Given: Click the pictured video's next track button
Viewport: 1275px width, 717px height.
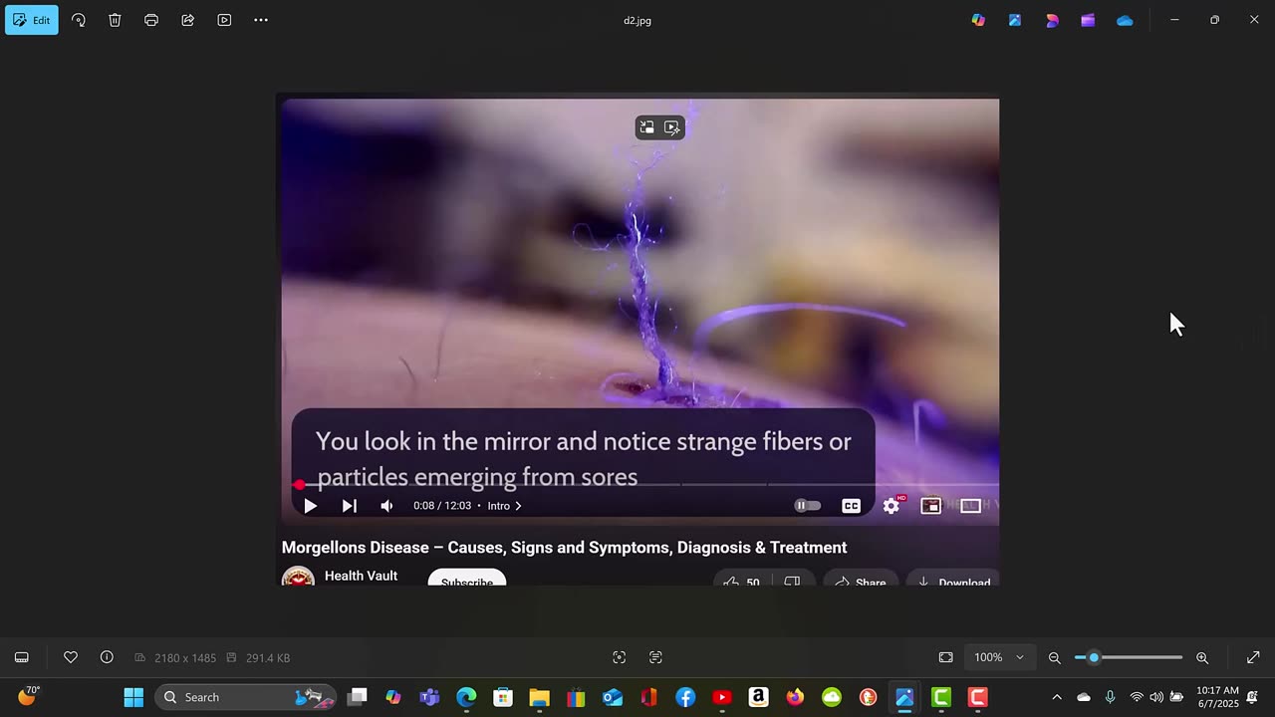Looking at the screenshot, I should (x=349, y=506).
